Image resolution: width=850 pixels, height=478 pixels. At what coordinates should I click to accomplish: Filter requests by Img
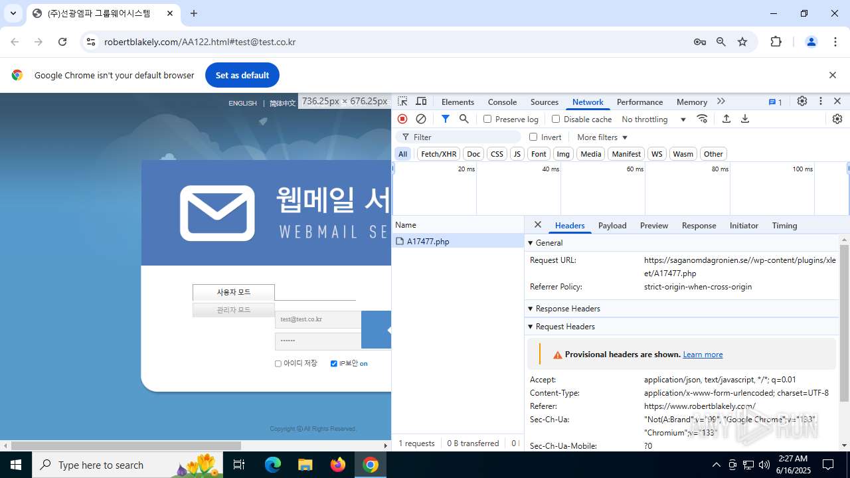click(x=563, y=154)
